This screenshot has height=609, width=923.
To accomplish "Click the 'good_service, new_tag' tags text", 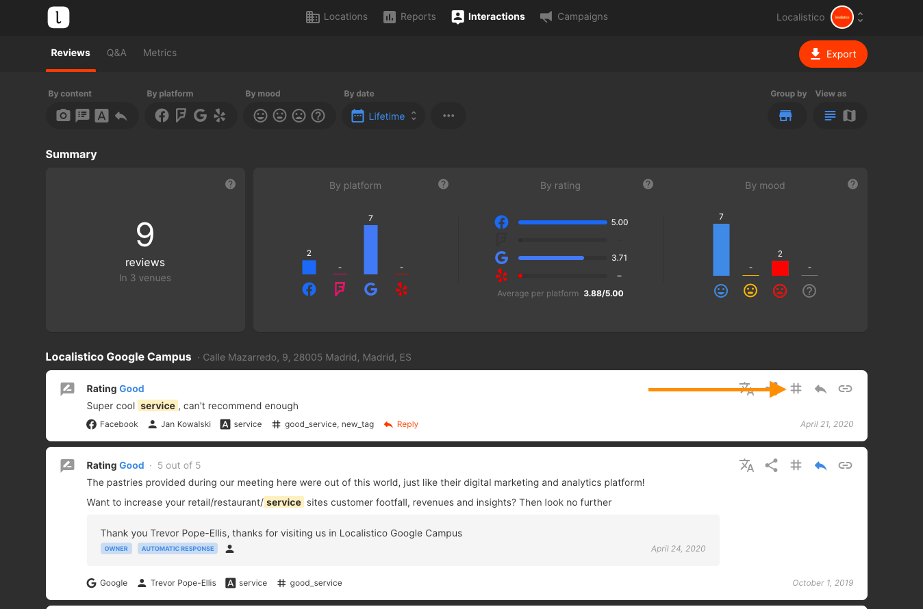I will click(x=329, y=424).
